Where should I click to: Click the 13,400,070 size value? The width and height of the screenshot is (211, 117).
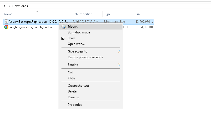coord(144,22)
